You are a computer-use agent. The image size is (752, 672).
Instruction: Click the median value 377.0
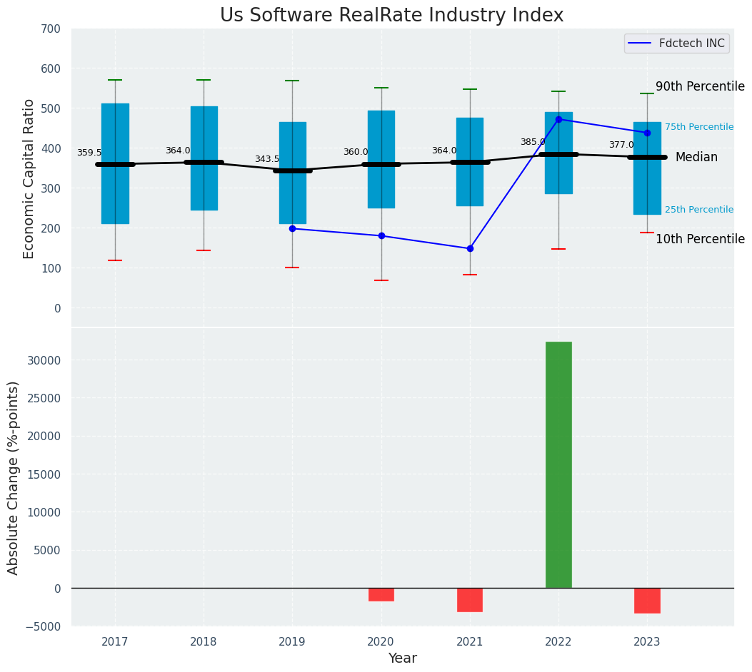click(621, 145)
